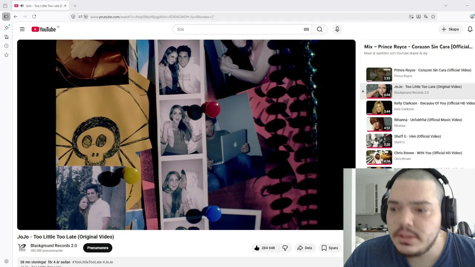The image size is (475, 267).
Task: Open the Skapa create menu
Action: pyautogui.click(x=450, y=29)
